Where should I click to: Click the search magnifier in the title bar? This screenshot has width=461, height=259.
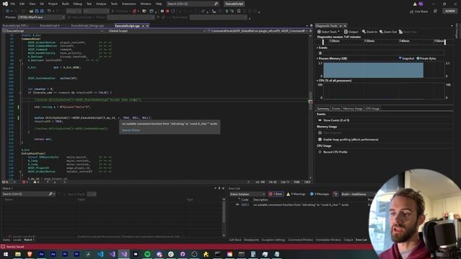[216, 4]
